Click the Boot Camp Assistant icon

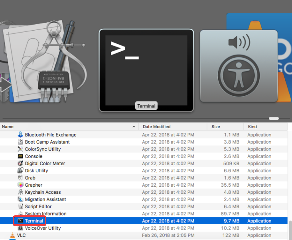20,142
